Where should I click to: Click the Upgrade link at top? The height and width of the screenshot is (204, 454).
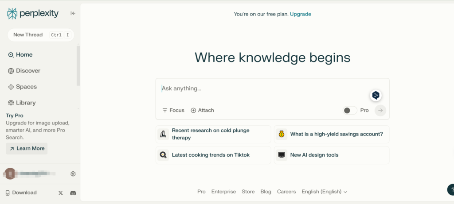(x=301, y=14)
